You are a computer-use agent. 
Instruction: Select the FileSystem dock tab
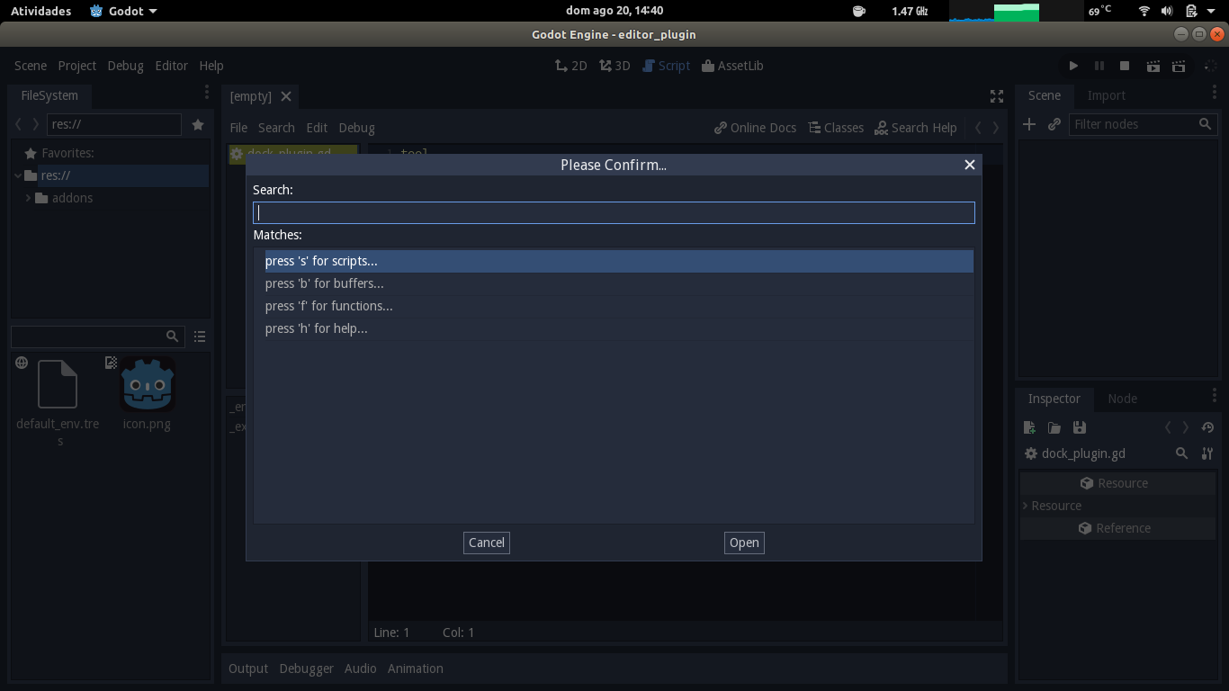[x=49, y=95]
